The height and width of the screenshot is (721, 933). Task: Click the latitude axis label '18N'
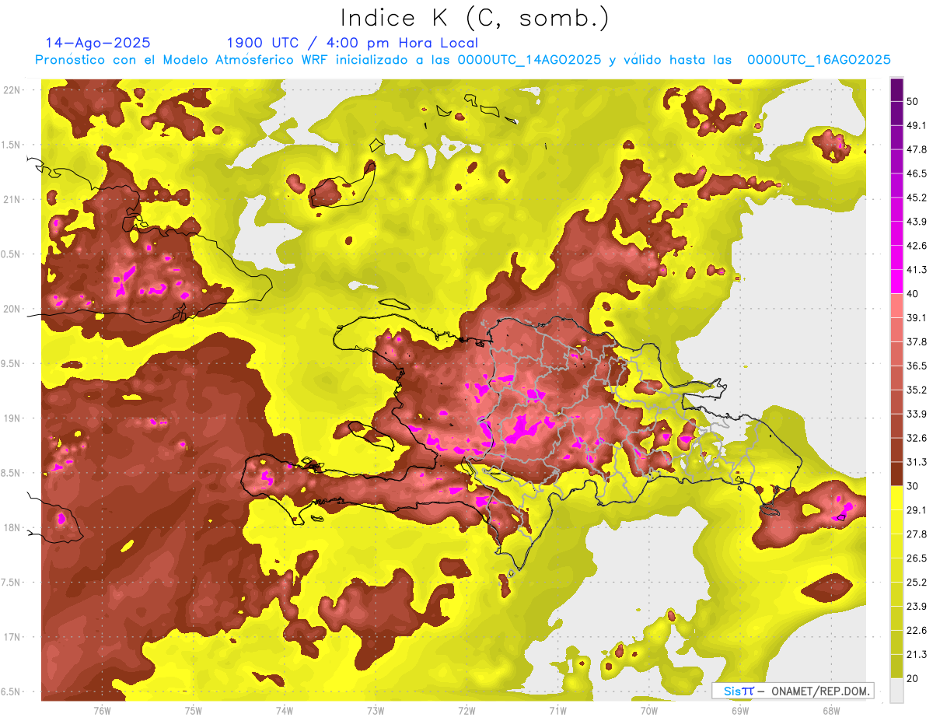(x=12, y=528)
